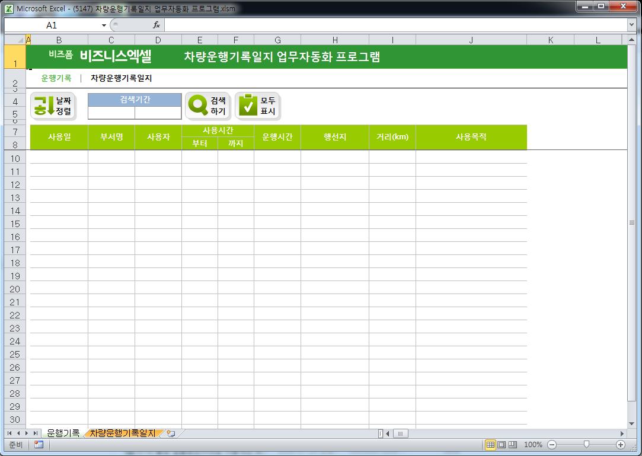Click the insert new worksheet icon
Viewport: 642px width, 456px height.
pos(171,433)
